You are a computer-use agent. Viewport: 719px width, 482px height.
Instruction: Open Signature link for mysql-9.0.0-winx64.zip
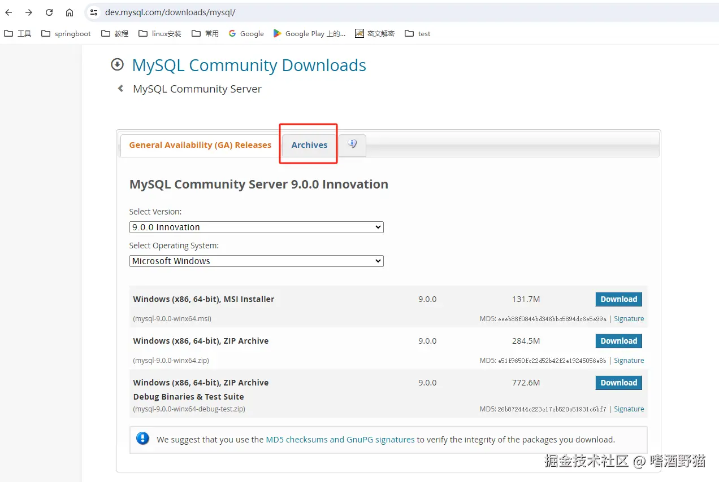click(629, 361)
